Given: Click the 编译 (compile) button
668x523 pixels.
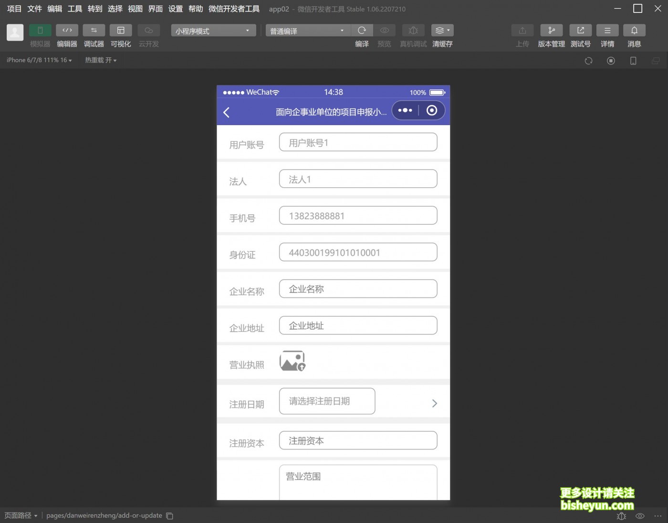Looking at the screenshot, I should [362, 30].
